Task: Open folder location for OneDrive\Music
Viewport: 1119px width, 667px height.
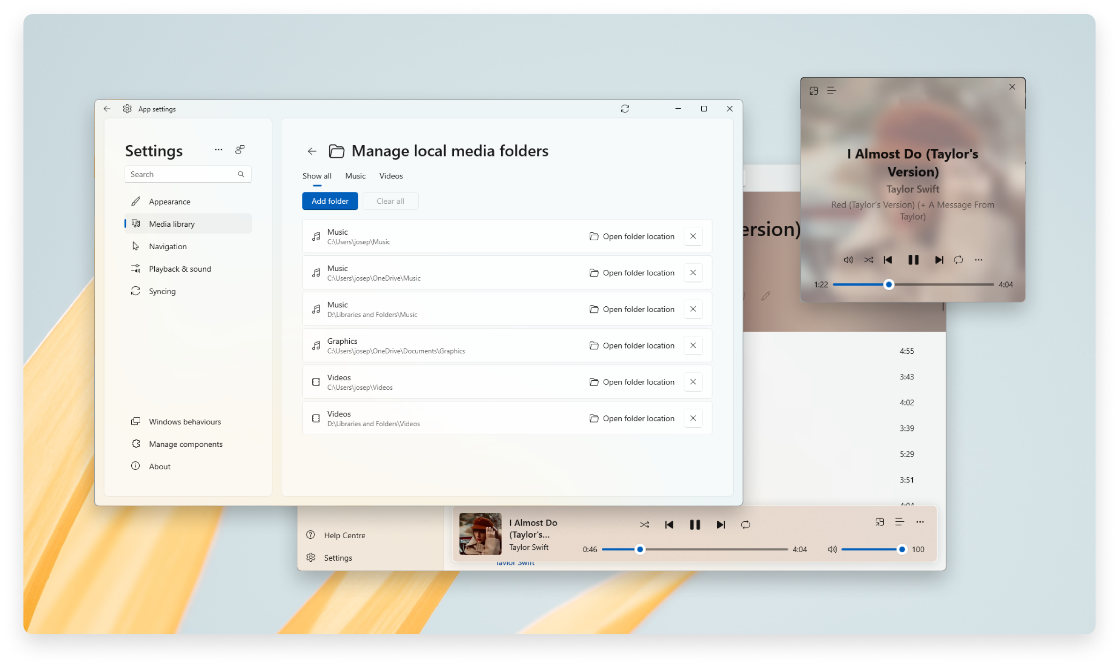Action: click(631, 273)
